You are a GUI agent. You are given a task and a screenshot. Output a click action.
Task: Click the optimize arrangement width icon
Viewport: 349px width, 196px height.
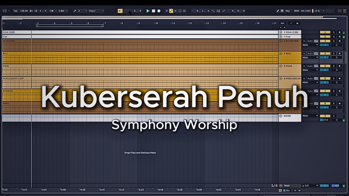(291, 23)
